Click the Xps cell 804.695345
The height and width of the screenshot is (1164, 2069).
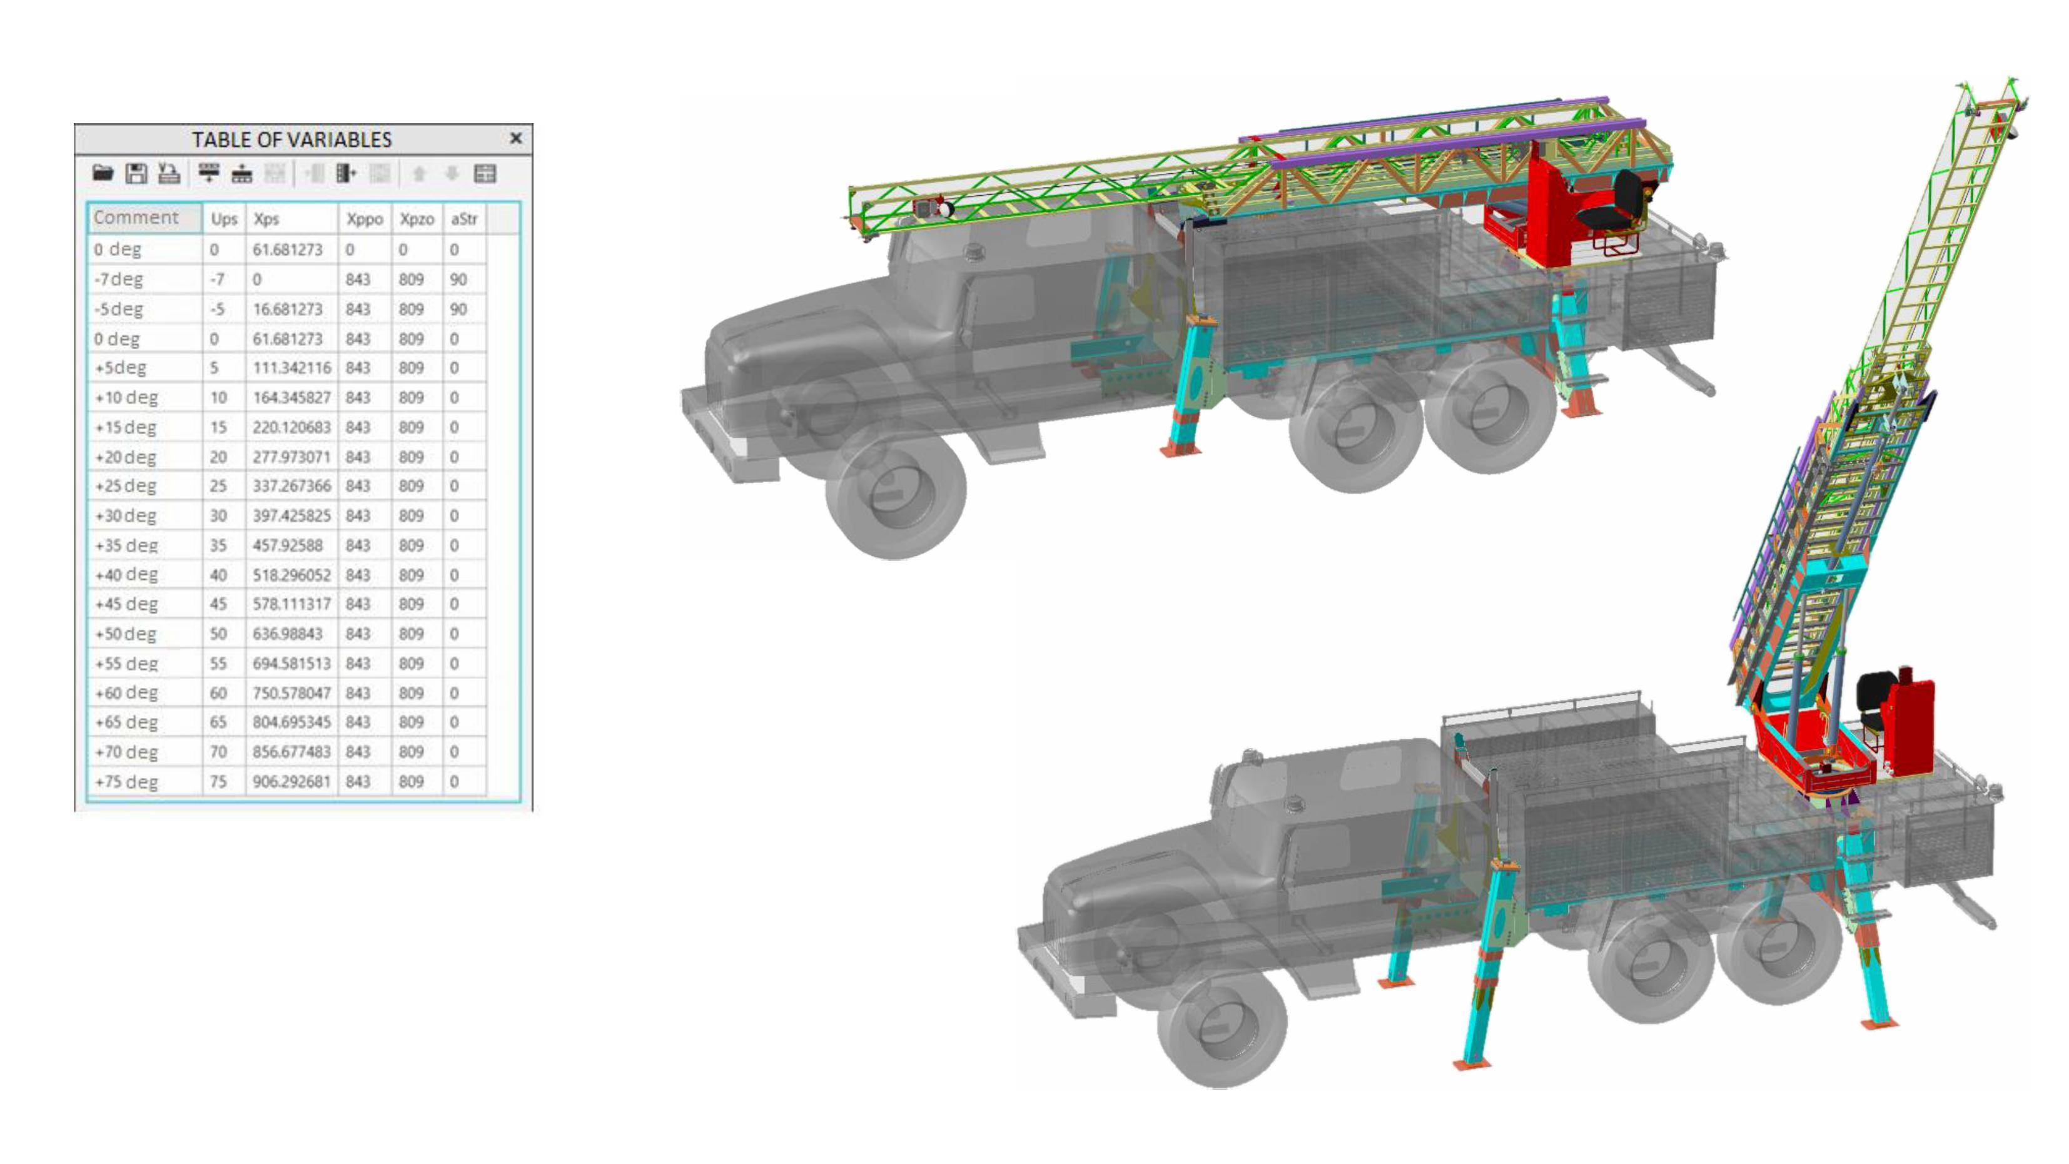[x=291, y=722]
